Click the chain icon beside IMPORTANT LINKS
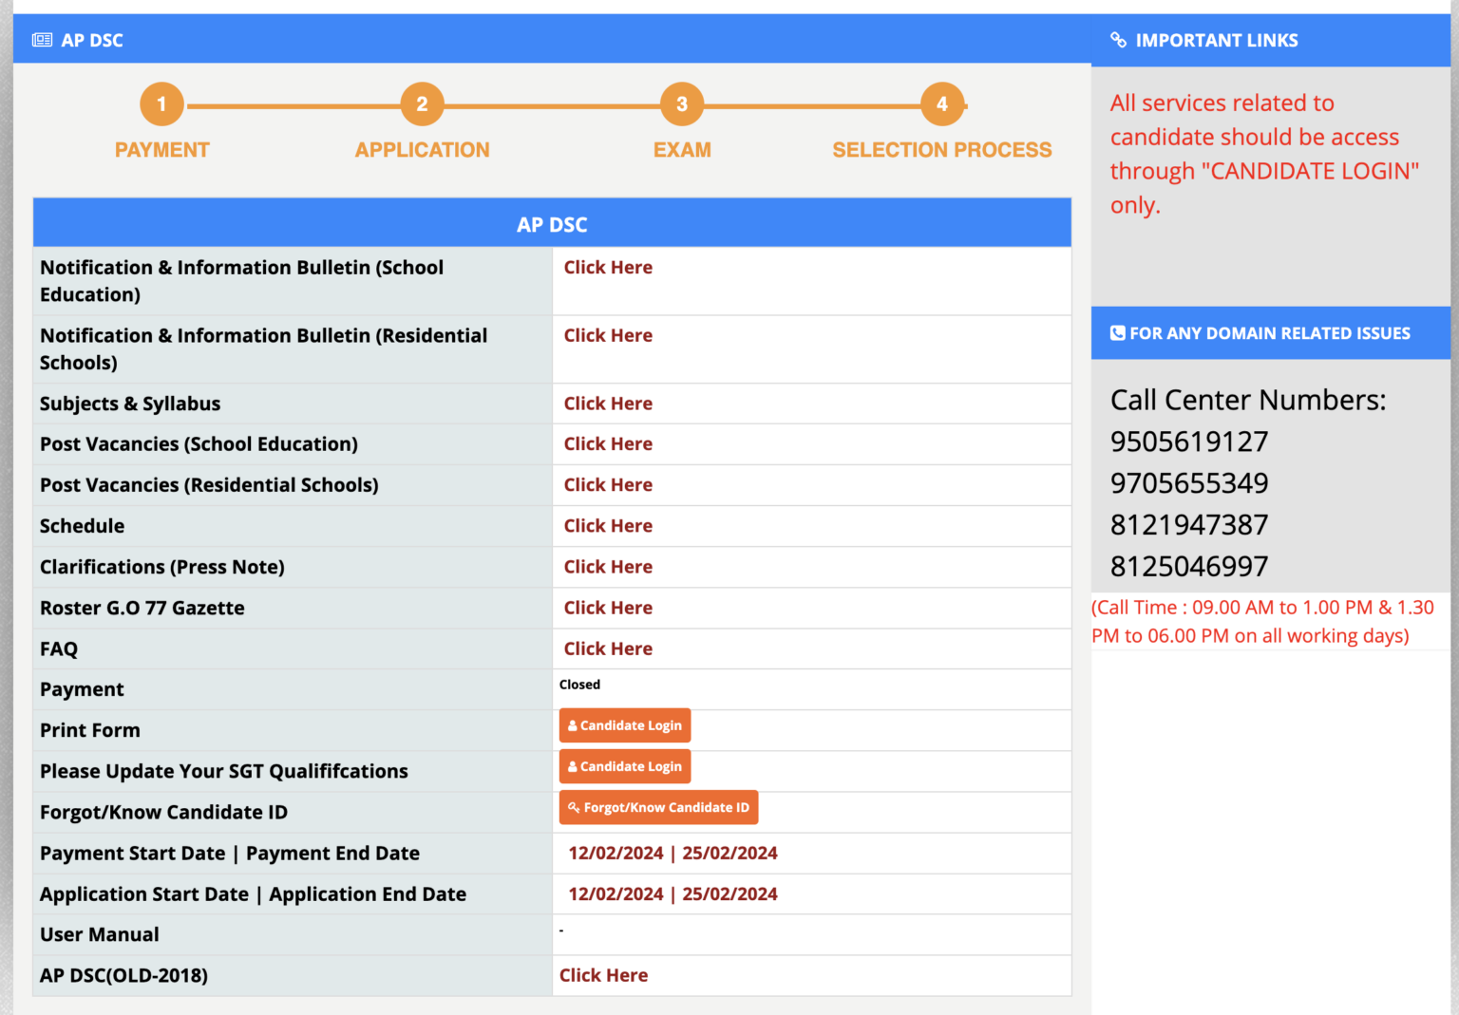The image size is (1459, 1015). (x=1115, y=40)
